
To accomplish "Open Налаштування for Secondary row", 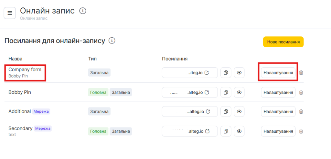I will pos(278,131).
